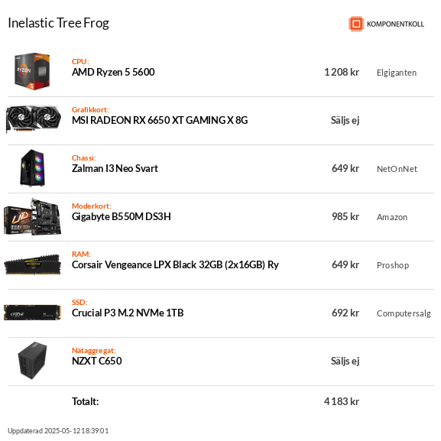The width and height of the screenshot is (441, 441).
Task: Click the Proshop retailer name
Action: pyautogui.click(x=393, y=265)
